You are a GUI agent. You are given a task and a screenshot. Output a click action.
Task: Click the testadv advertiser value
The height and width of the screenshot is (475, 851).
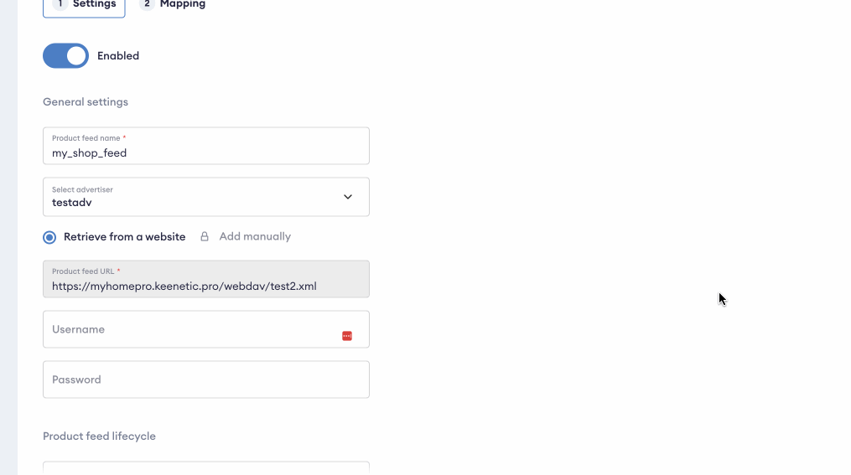tap(71, 203)
